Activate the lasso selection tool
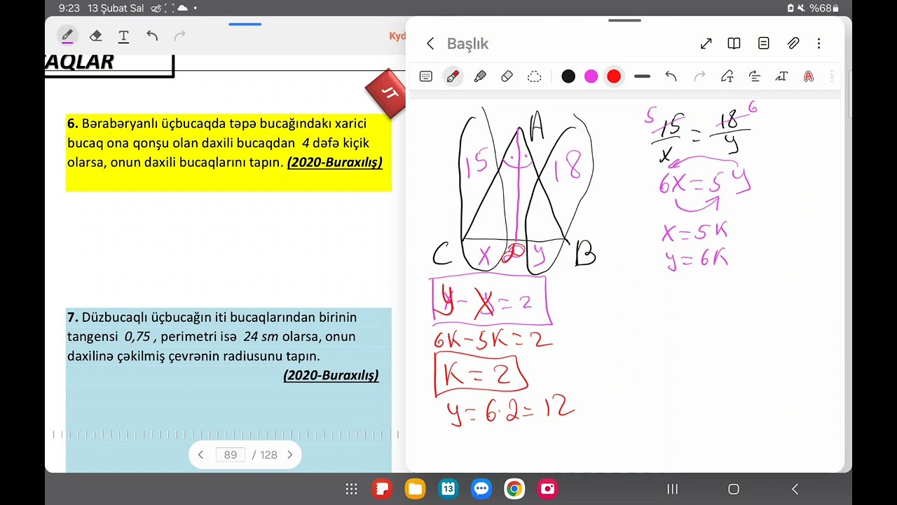This screenshot has height=505, width=897. coord(534,76)
